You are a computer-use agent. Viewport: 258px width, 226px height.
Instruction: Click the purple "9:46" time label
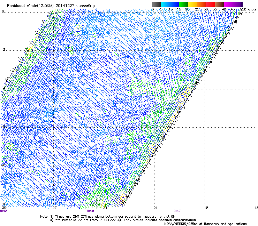90,211
